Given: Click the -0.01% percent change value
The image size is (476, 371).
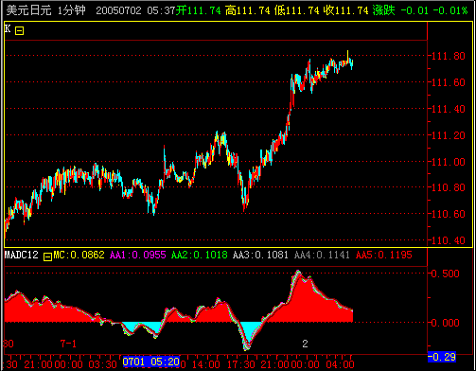Looking at the screenshot, I should pyautogui.click(x=450, y=10).
